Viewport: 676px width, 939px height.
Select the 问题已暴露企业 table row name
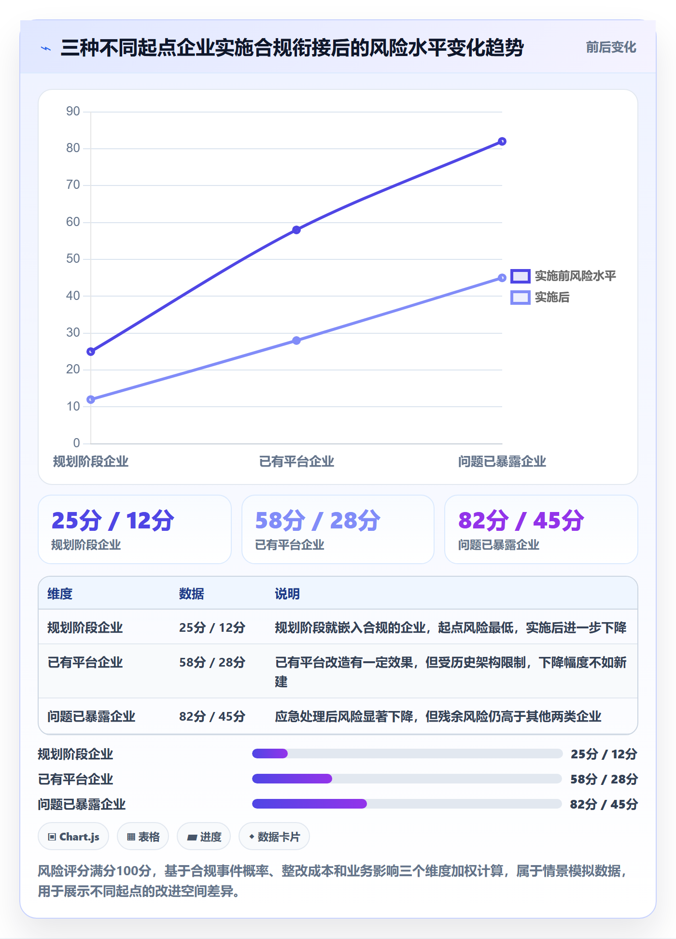click(x=91, y=716)
